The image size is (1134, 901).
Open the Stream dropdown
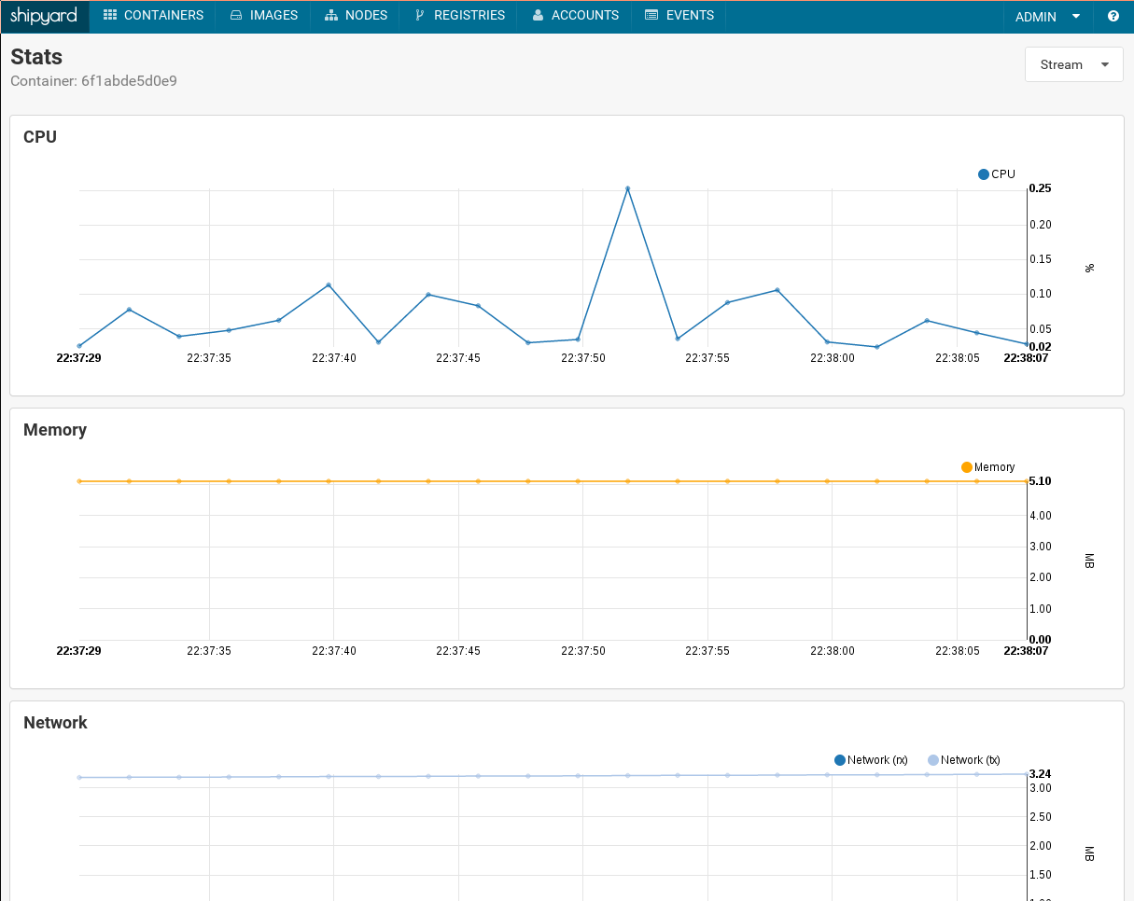(1073, 64)
